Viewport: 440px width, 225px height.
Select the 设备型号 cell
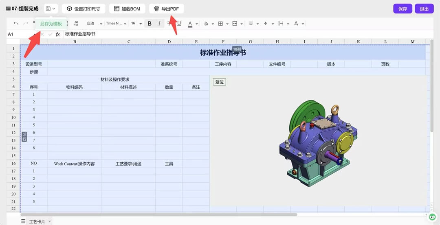(34, 64)
